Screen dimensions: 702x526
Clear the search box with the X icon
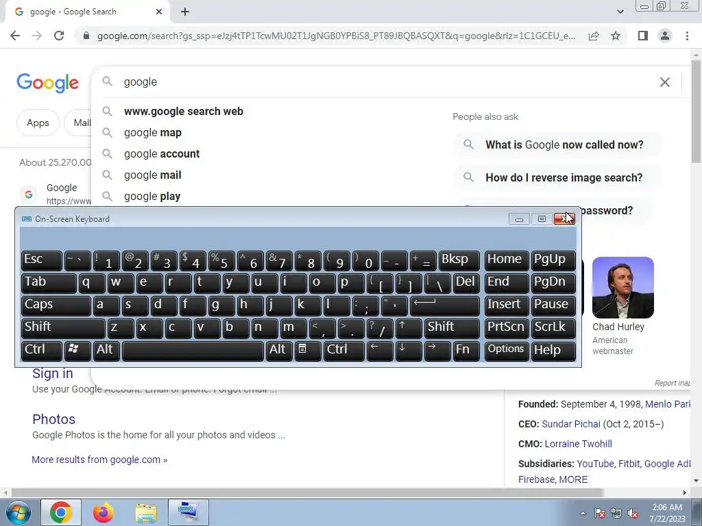[665, 82]
